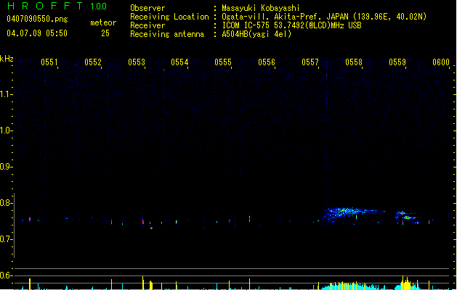Click the Observer label
Viewport: 457px width, 290px height.
tap(147, 8)
